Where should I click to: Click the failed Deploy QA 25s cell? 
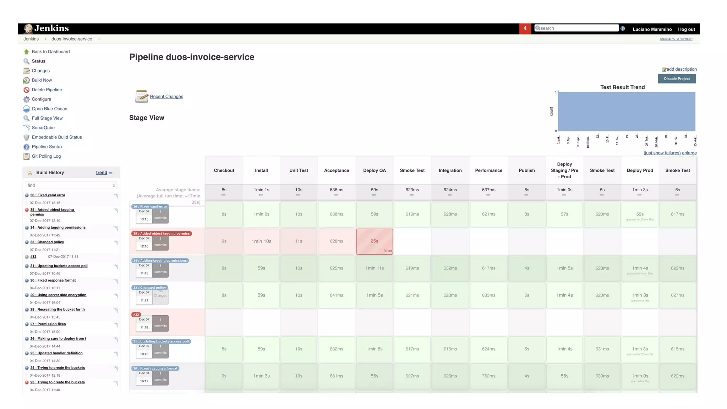[x=374, y=241]
